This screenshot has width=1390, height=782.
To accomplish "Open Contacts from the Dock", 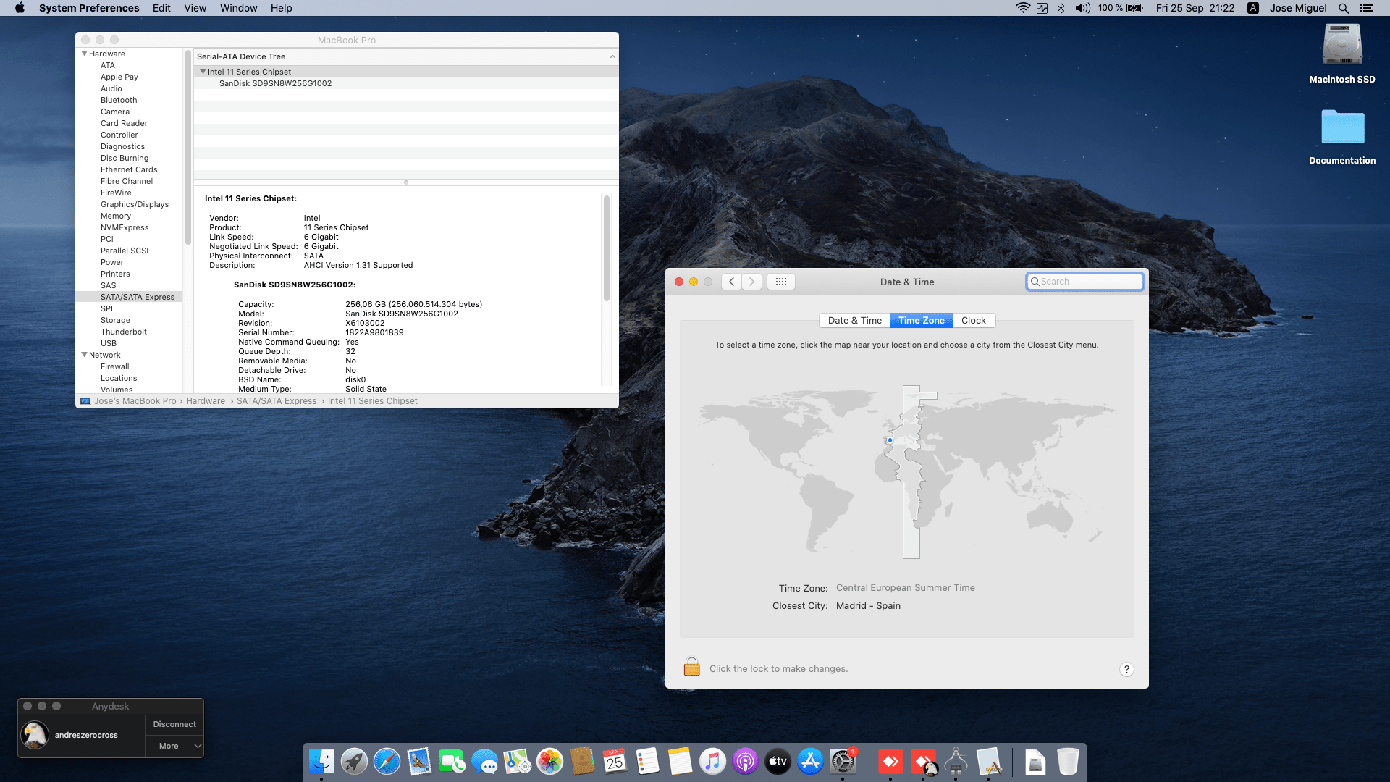I will coord(582,762).
